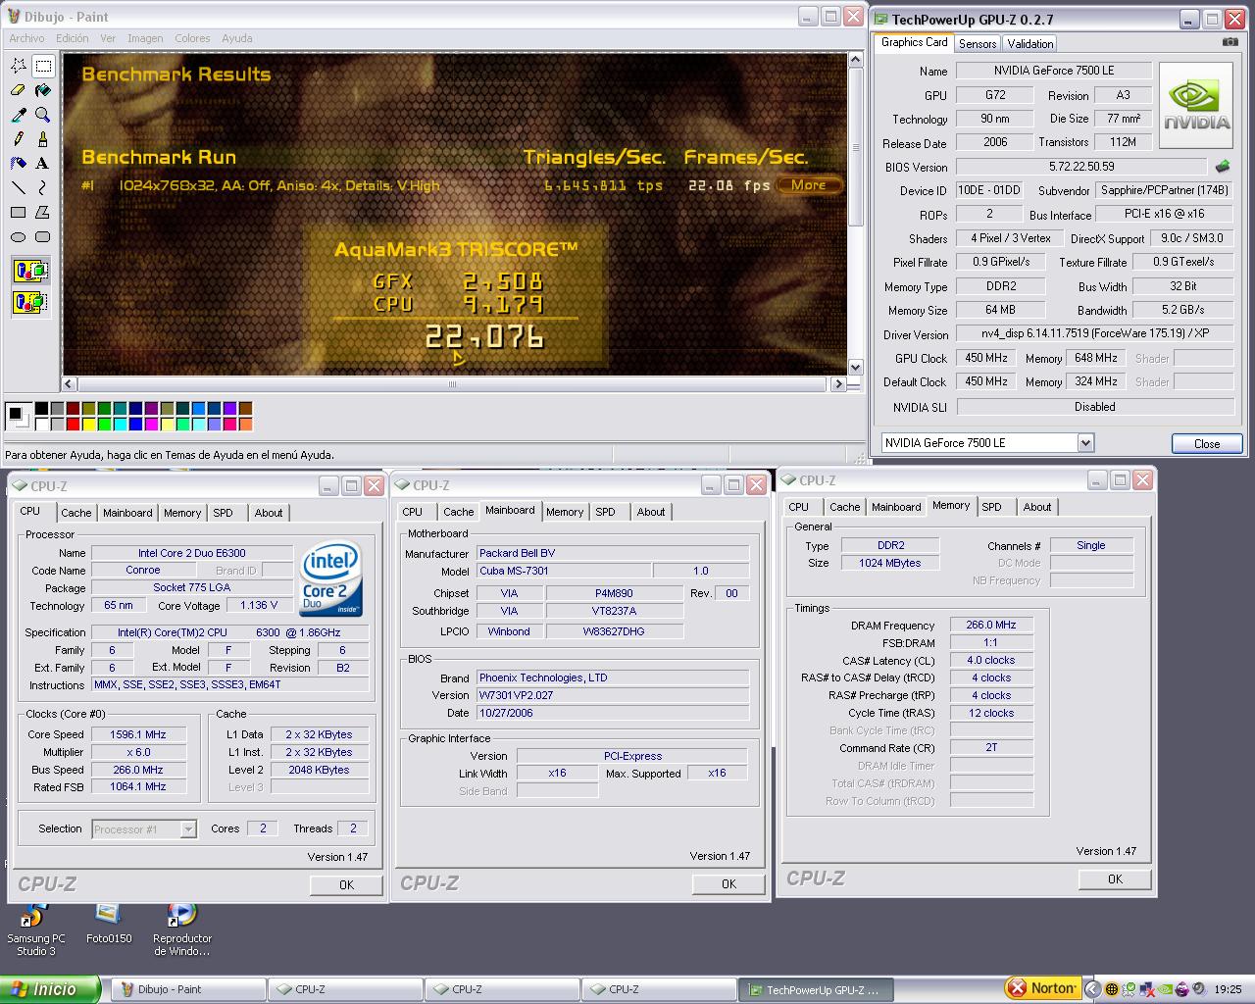1255x1004 pixels.
Task: Open the Colores menu in Paint
Action: [192, 38]
